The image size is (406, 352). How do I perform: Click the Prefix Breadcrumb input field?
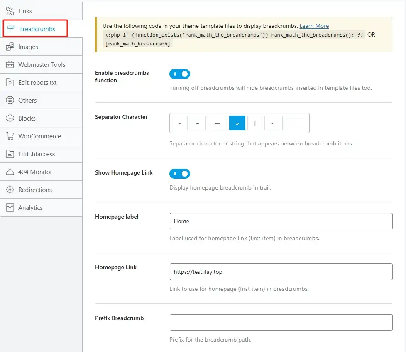point(281,322)
